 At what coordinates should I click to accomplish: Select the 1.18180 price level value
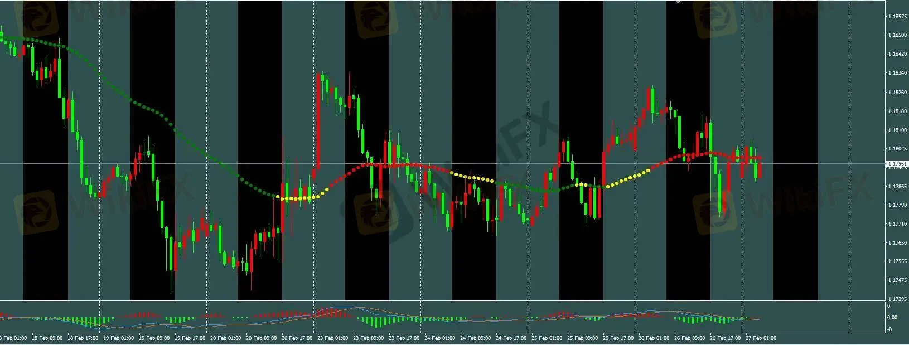897,111
